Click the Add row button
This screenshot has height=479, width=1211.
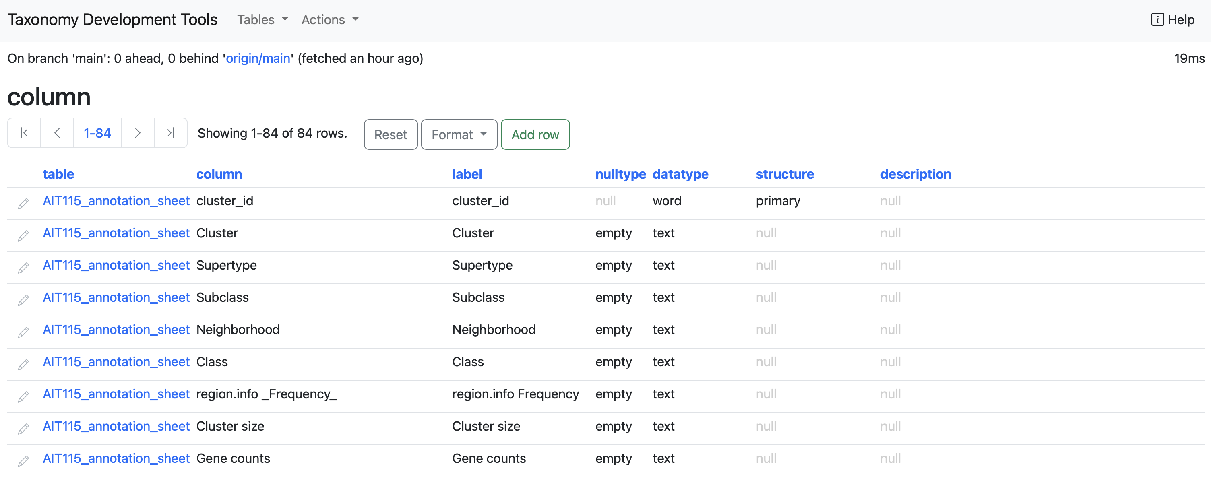[535, 134]
